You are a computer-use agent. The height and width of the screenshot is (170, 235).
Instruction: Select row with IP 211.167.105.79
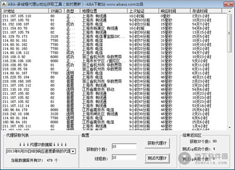tap(114, 32)
